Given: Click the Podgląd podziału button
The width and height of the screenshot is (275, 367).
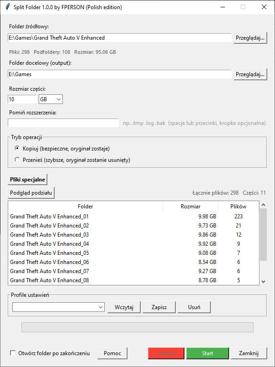Looking at the screenshot, I should click(31, 193).
